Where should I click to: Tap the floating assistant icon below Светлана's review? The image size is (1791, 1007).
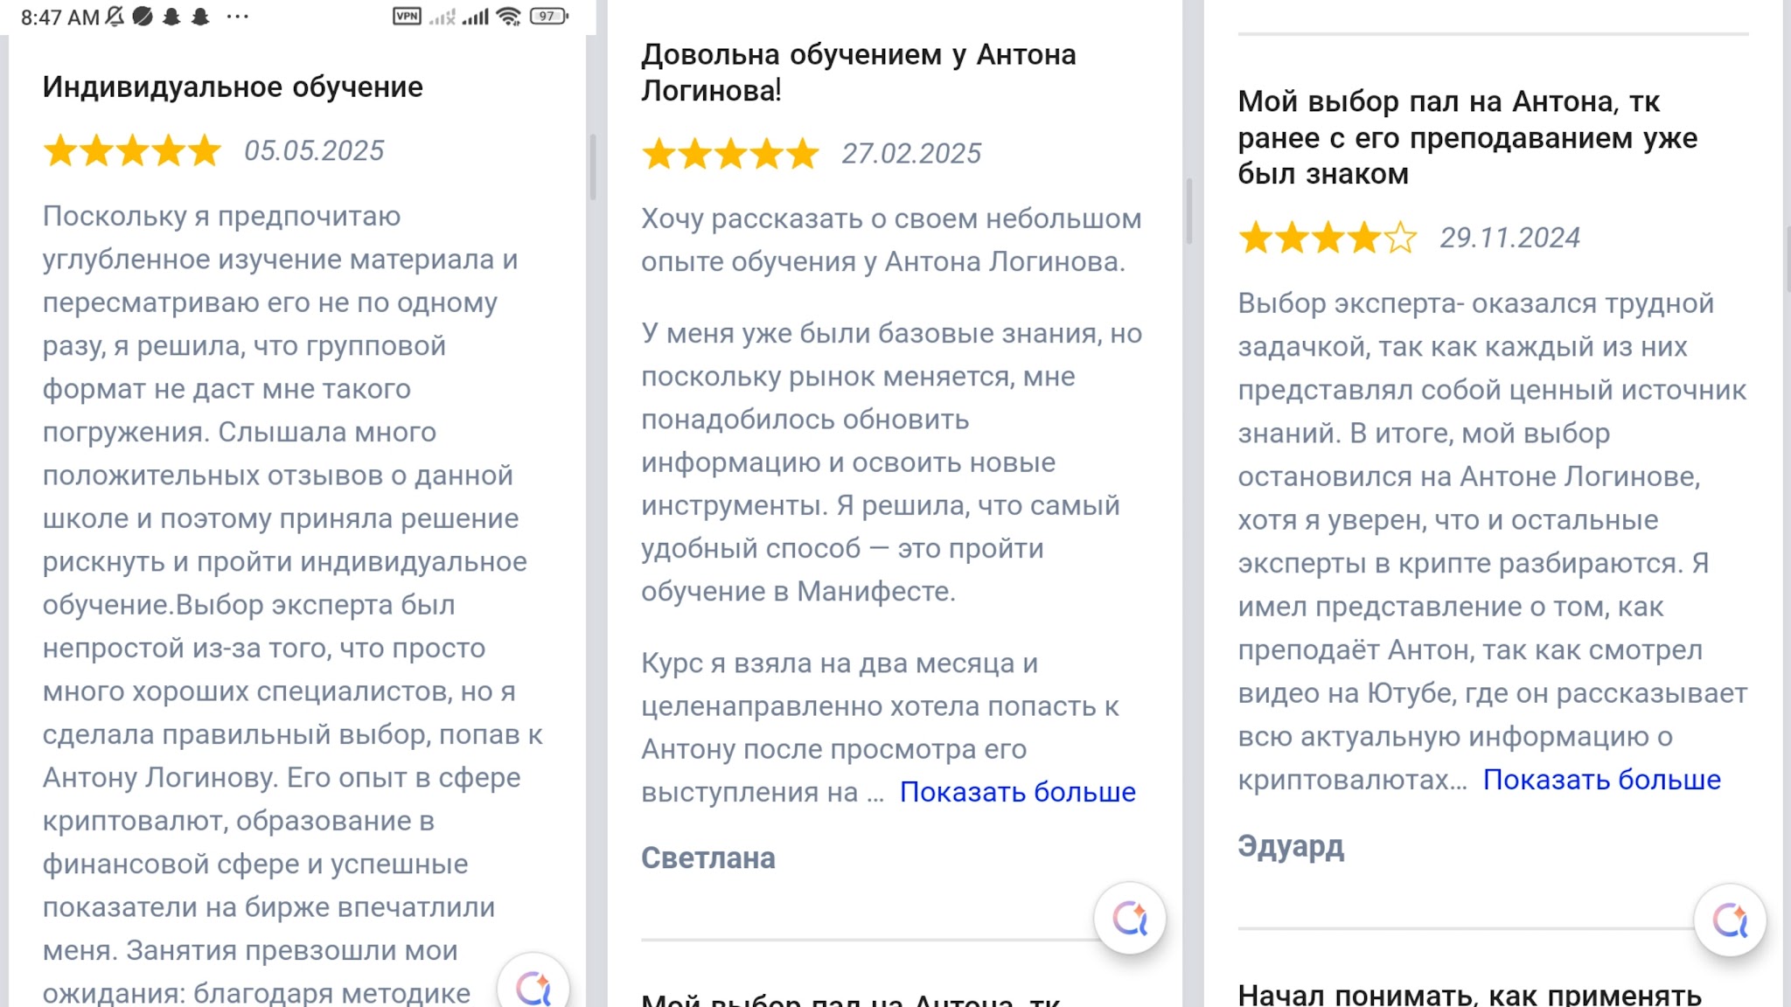(1130, 918)
